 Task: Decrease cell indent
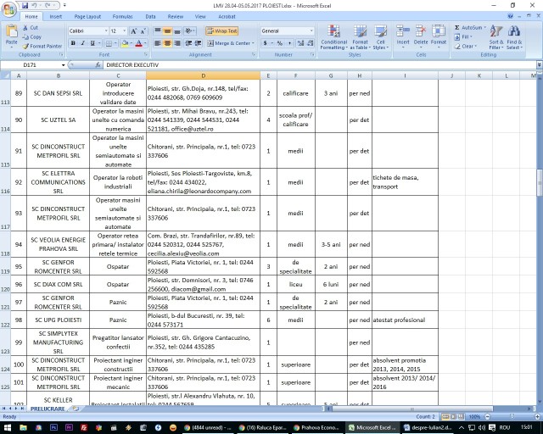188,43
